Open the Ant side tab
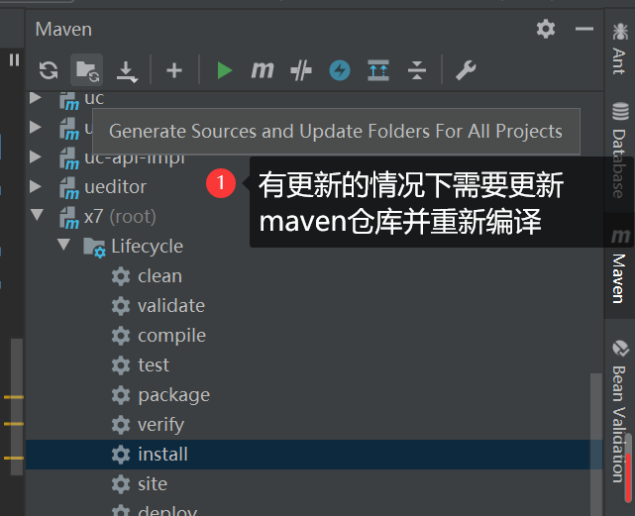 tap(619, 50)
